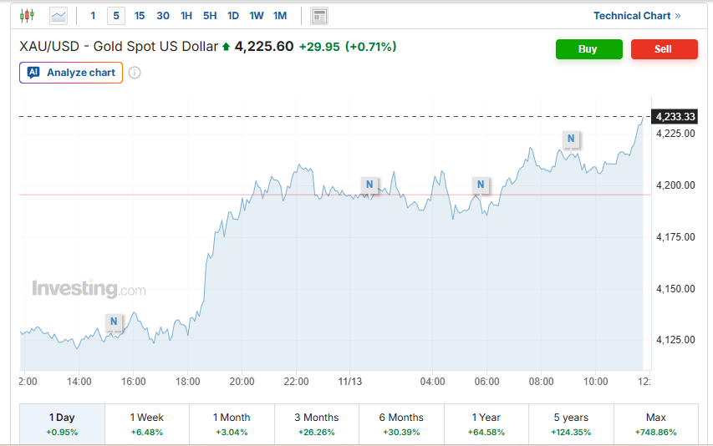Open the news marker near 09:00

coord(571,138)
